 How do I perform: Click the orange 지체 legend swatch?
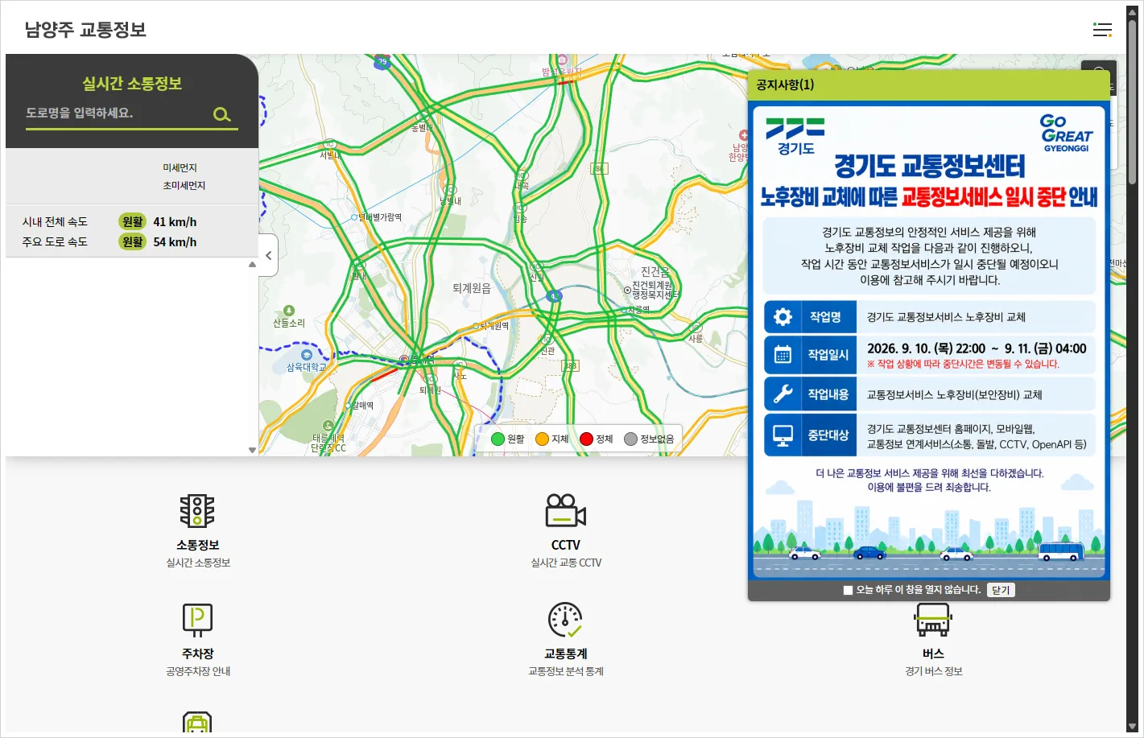click(x=542, y=439)
